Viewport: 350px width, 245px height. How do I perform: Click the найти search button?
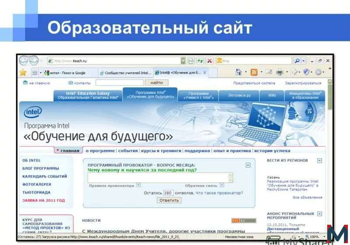[x=157, y=83]
